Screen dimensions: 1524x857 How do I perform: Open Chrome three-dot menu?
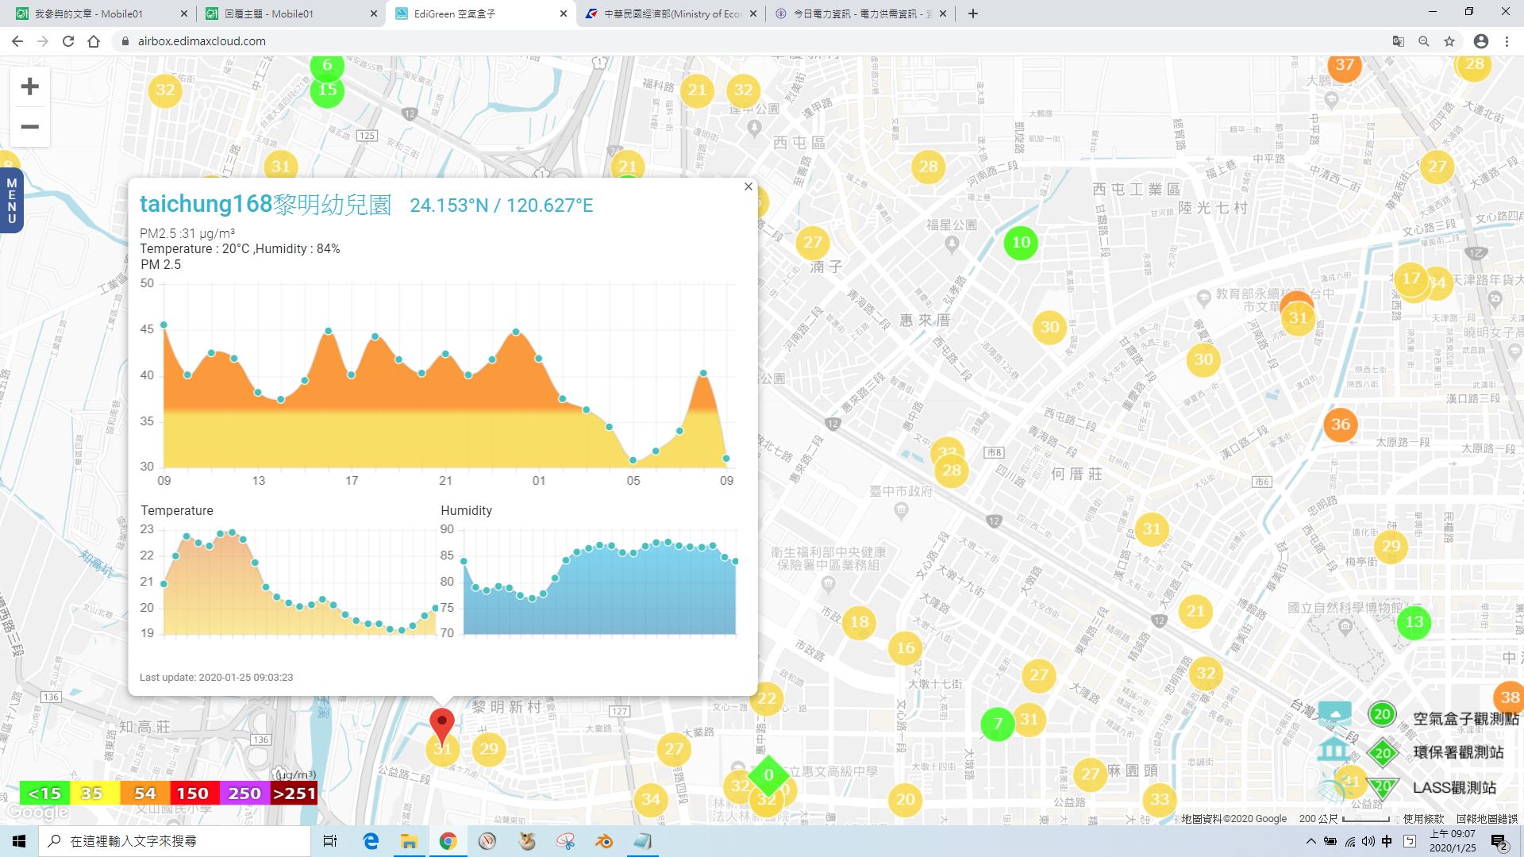click(1507, 41)
